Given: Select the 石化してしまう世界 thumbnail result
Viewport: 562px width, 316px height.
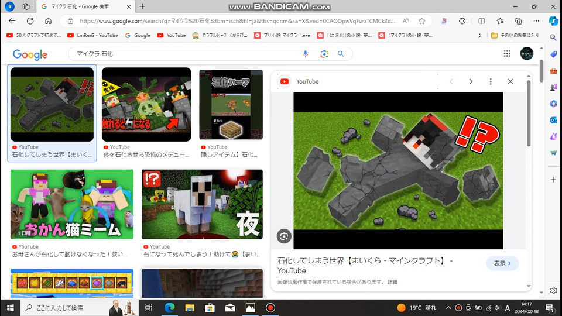Looking at the screenshot, I should point(52,104).
